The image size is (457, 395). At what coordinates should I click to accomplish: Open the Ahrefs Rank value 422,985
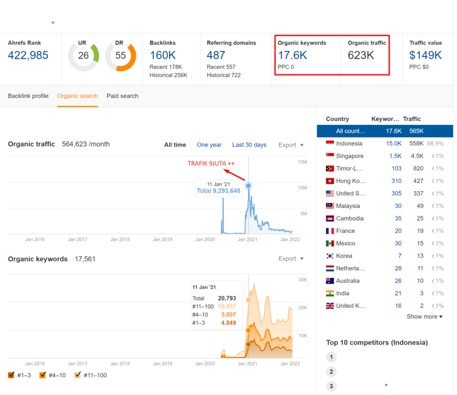(x=28, y=55)
